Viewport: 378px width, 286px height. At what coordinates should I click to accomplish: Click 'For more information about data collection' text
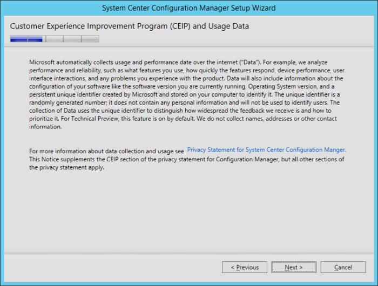[x=106, y=151]
